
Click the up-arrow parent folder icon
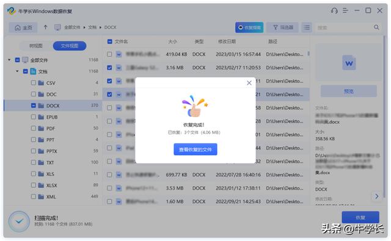(x=45, y=27)
